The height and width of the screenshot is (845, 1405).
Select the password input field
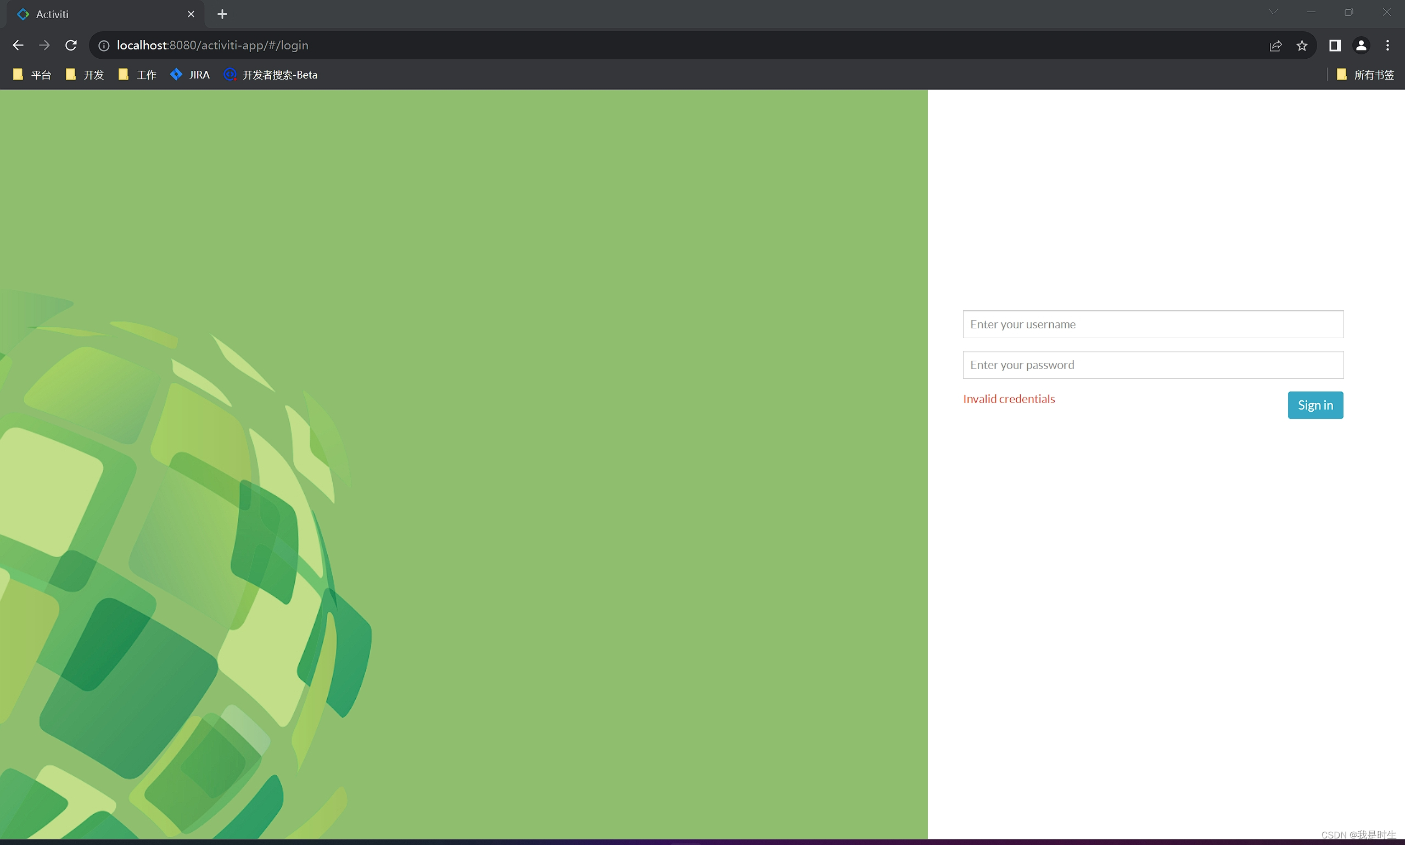tap(1153, 364)
